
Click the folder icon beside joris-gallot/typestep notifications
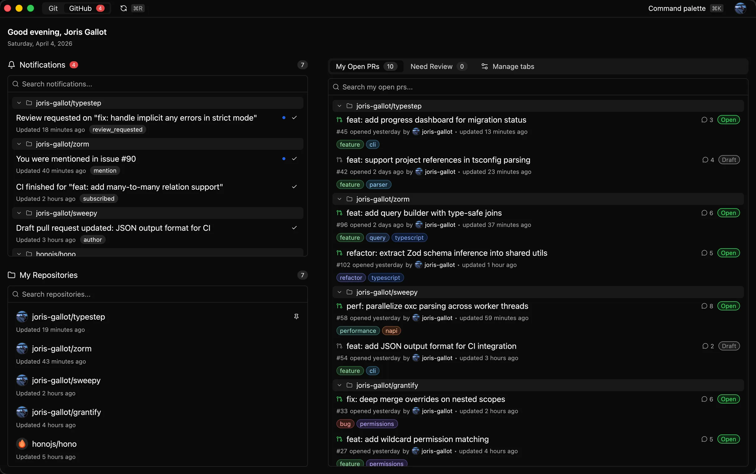pos(29,103)
